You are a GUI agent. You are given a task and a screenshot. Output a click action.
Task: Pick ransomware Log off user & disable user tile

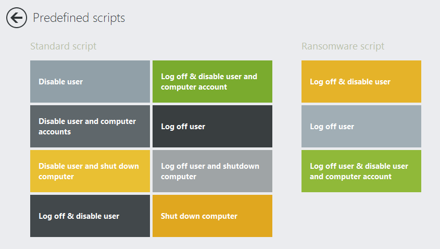pos(361,171)
